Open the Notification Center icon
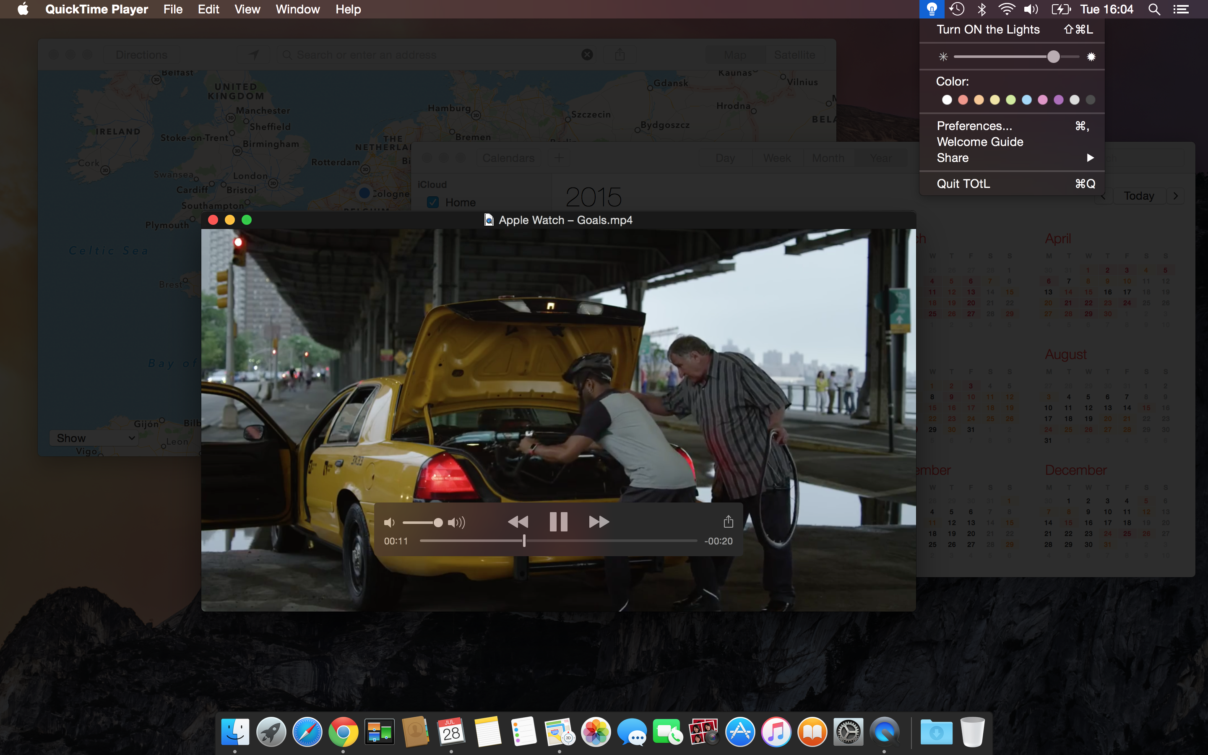 [1181, 9]
